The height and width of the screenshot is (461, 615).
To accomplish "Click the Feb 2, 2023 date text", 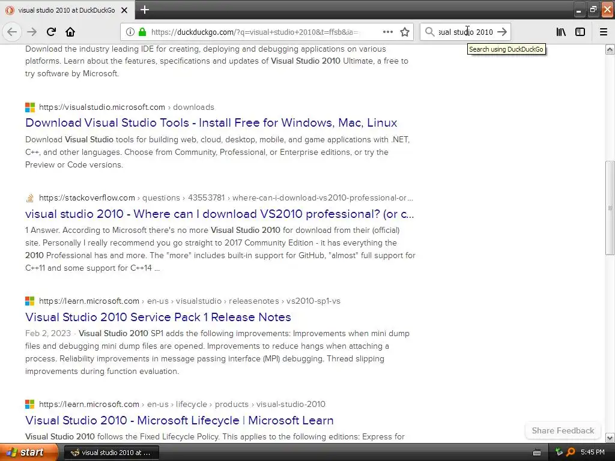I will [48, 333].
